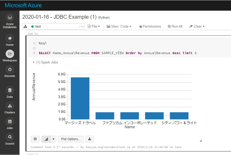Open the Clusters sidebar icon
This screenshot has height=155, width=231.
(x=10, y=106)
